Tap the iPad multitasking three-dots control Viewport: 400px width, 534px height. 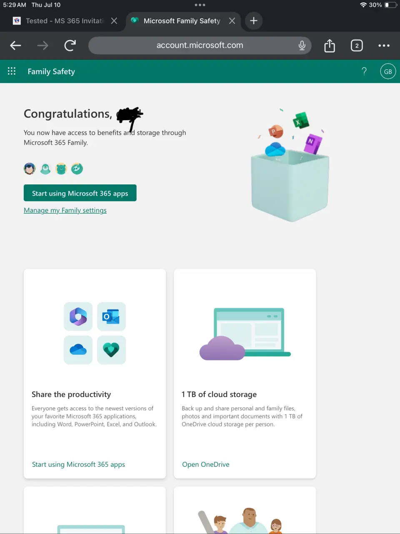[x=200, y=5]
